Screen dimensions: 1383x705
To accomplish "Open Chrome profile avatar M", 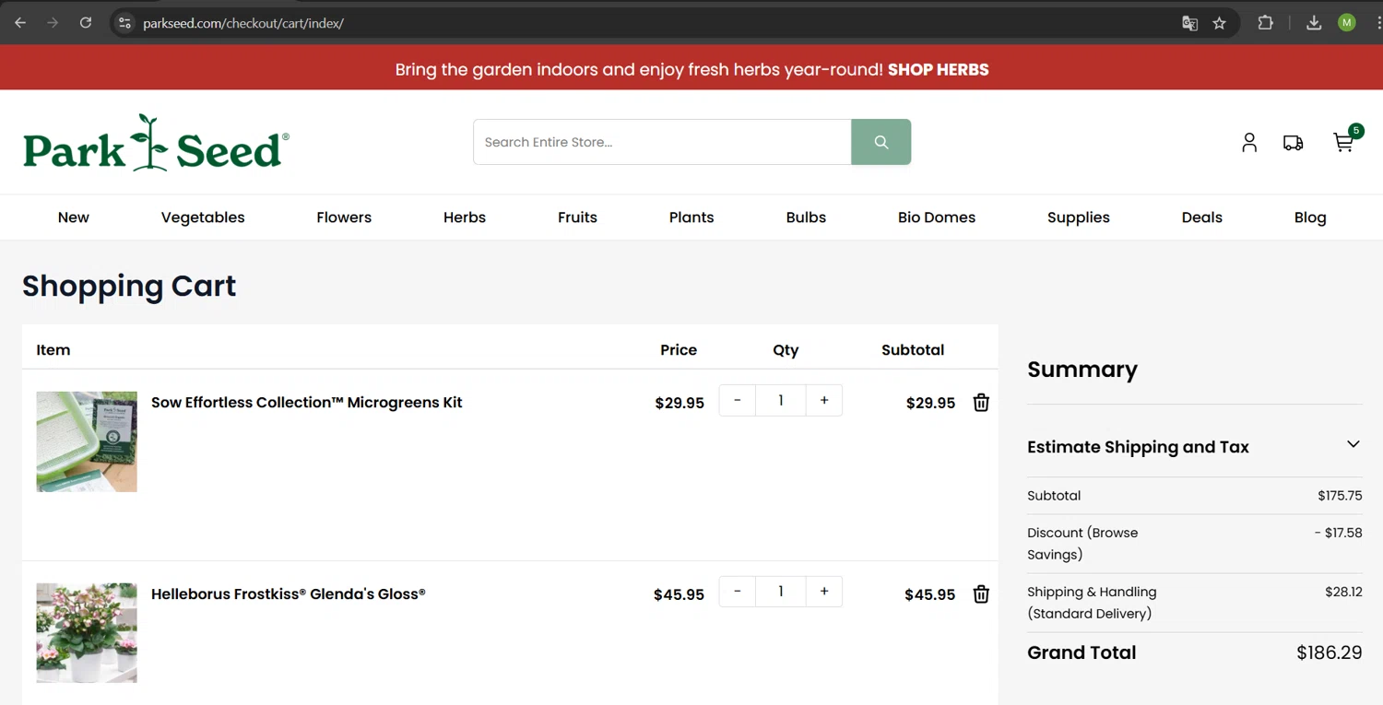I will pyautogui.click(x=1347, y=23).
